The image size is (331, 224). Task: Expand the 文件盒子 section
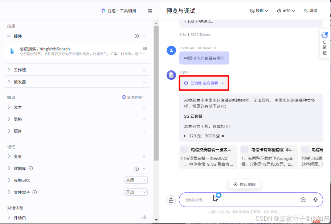[9, 192]
